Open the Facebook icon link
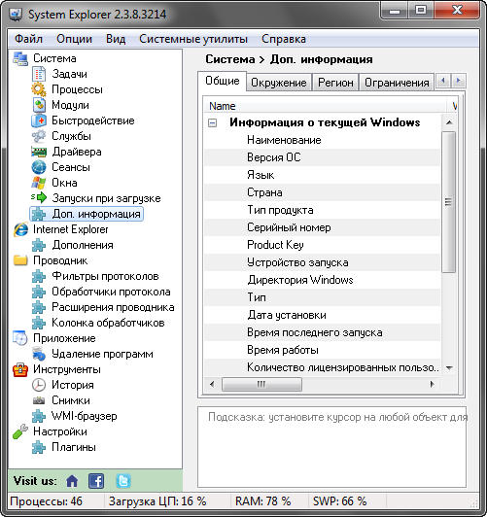The height and width of the screenshot is (517, 487). tap(96, 481)
